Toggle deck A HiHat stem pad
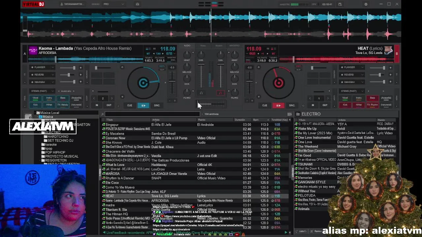 coord(49,105)
